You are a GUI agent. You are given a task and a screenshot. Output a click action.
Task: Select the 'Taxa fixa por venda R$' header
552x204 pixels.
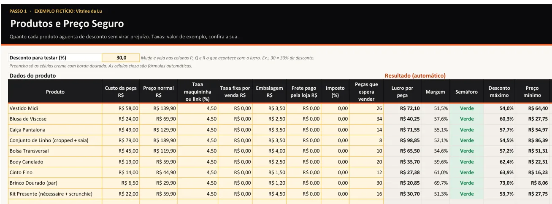coord(235,91)
